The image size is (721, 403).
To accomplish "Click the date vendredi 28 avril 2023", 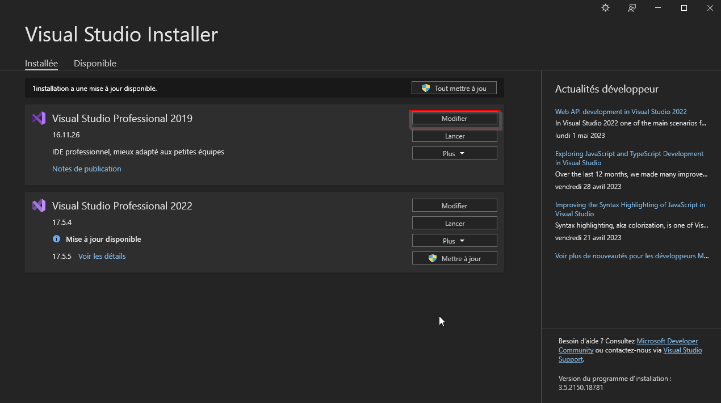I will pyautogui.click(x=588, y=186).
